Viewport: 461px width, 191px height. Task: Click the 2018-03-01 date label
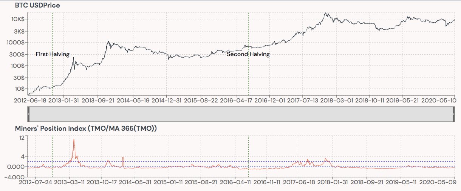tap(336, 100)
